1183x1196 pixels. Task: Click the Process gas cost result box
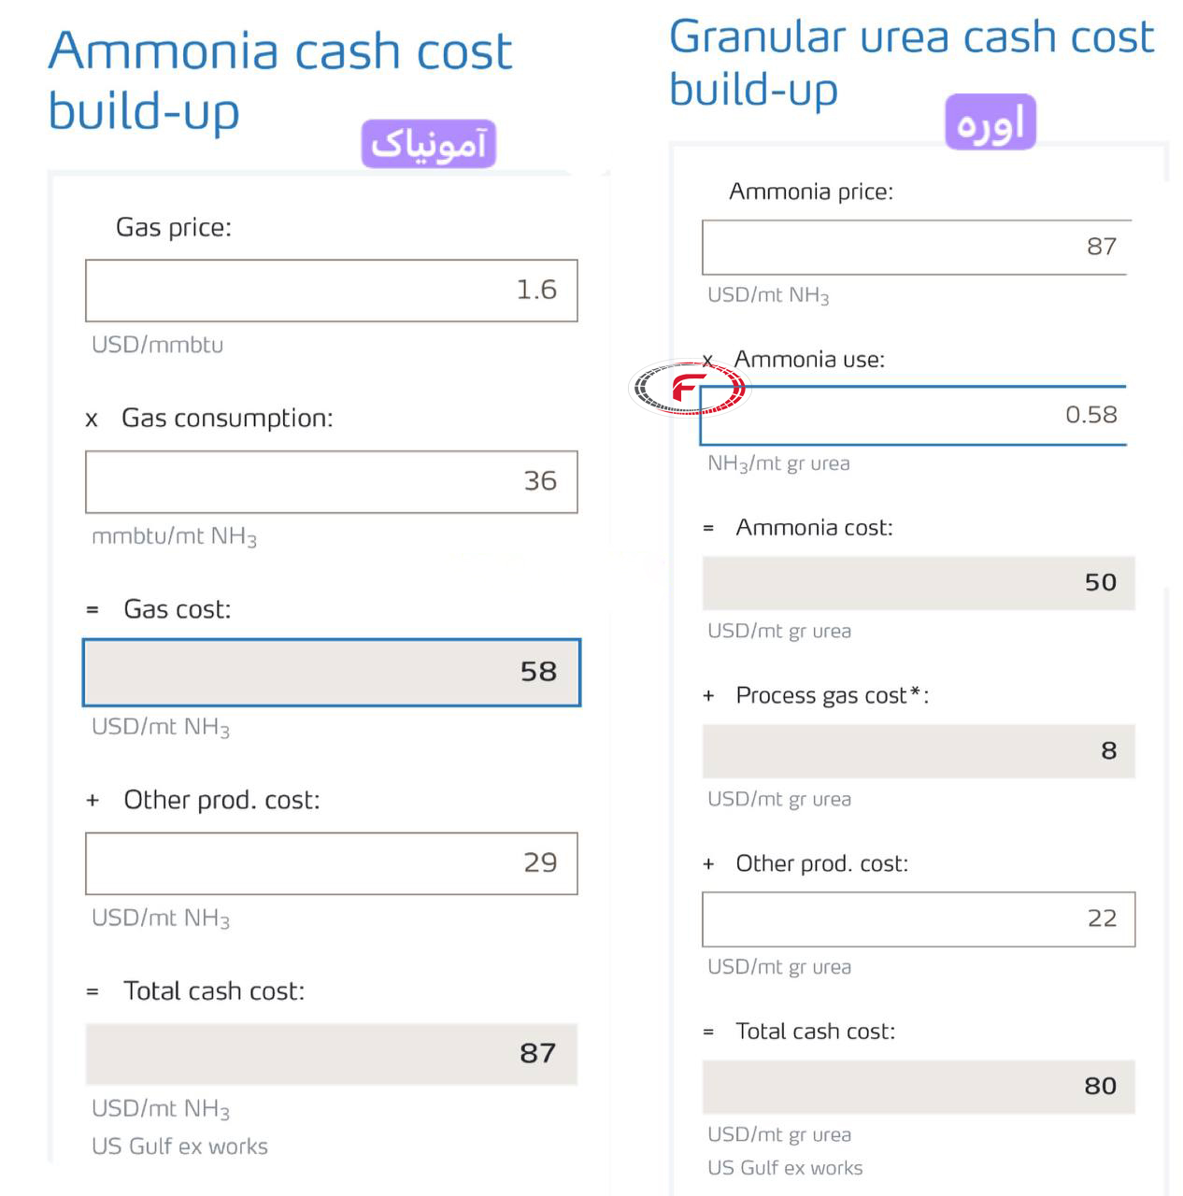pyautogui.click(x=919, y=751)
